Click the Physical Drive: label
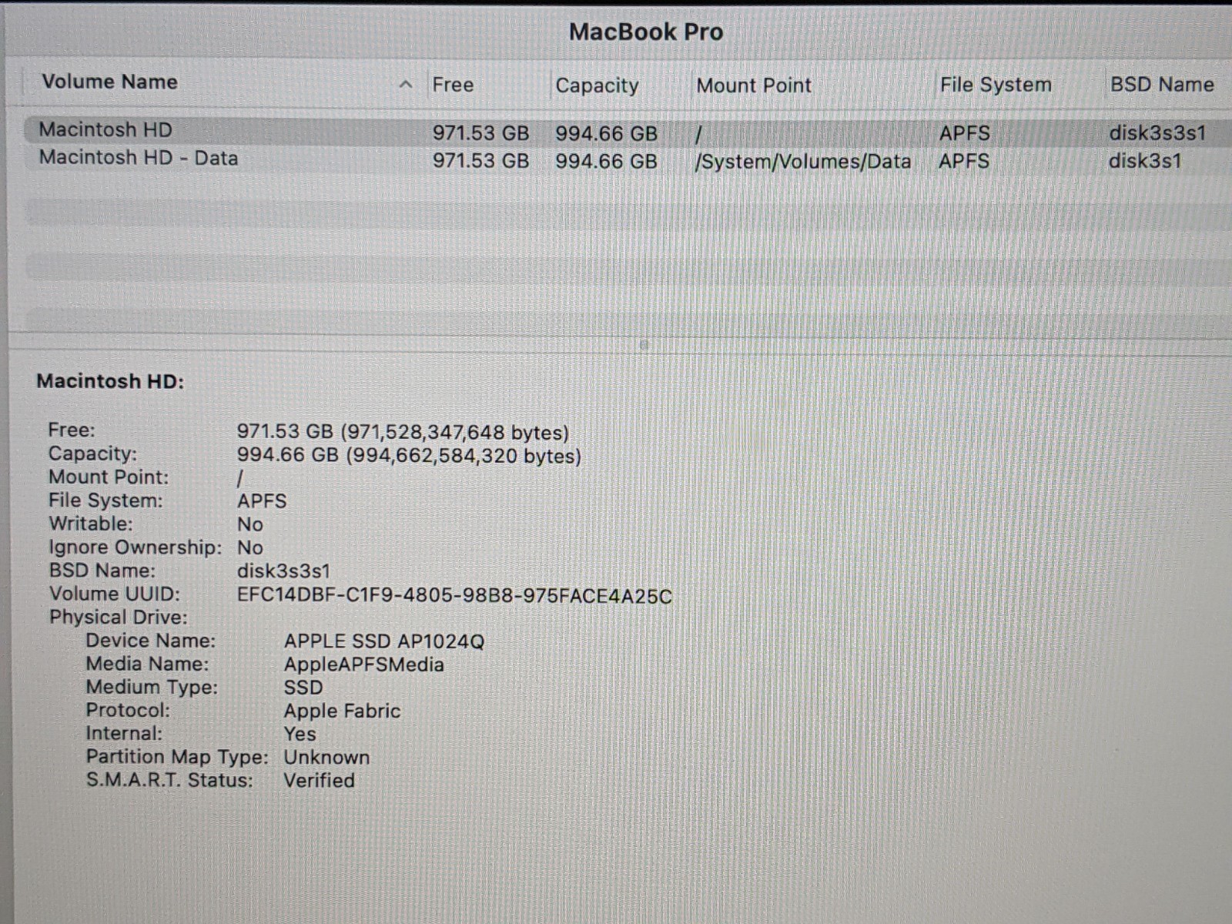The image size is (1232, 924). click(x=119, y=618)
